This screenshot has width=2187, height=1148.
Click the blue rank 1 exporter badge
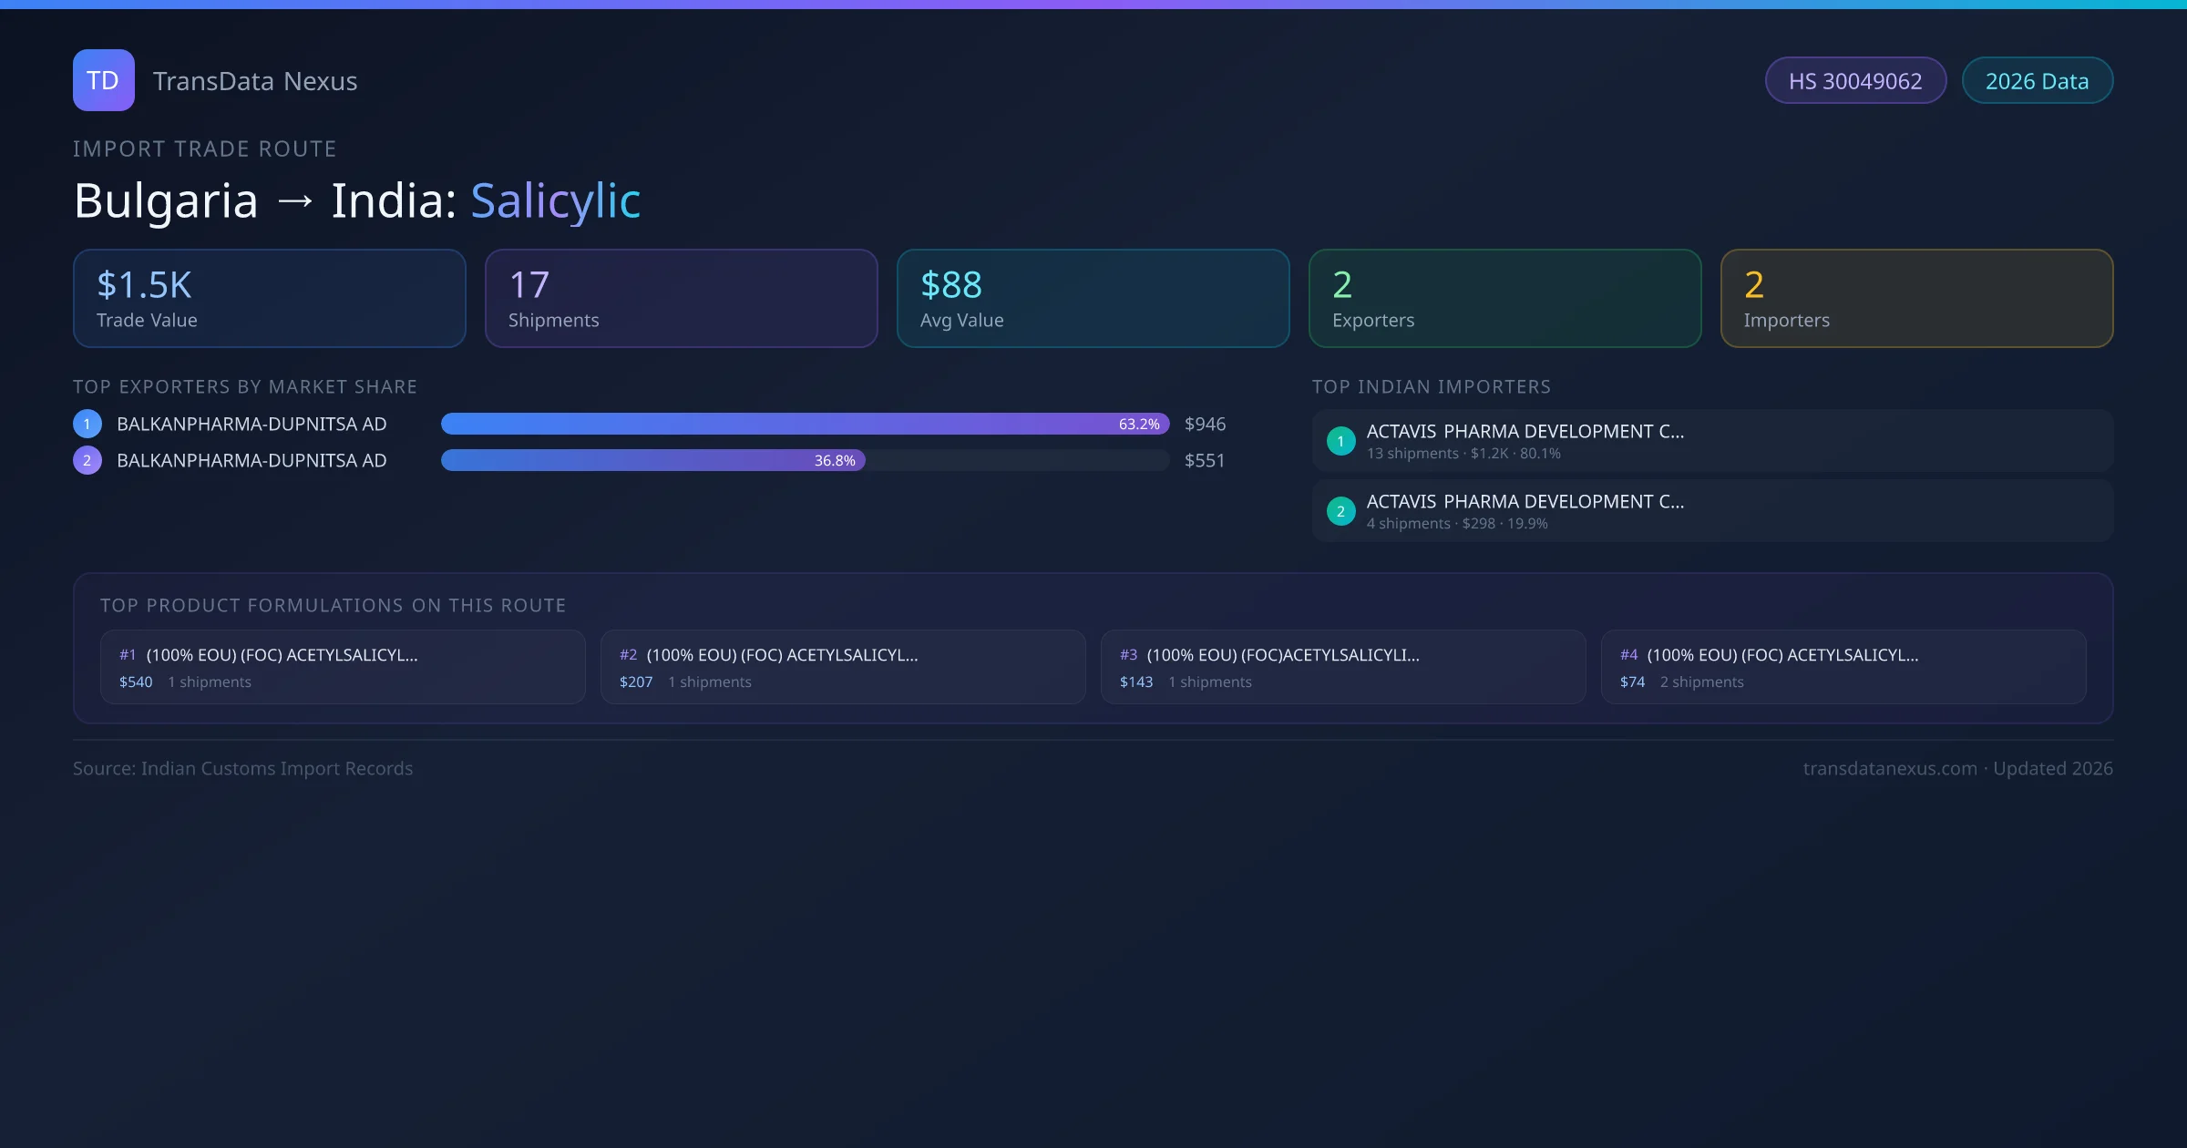click(x=87, y=424)
